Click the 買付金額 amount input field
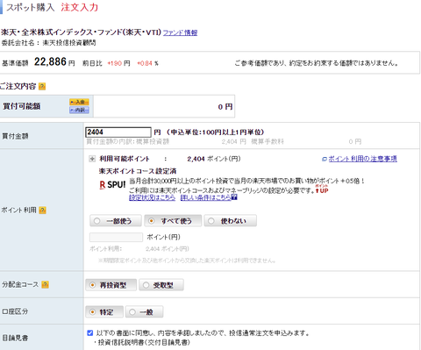 (x=118, y=132)
